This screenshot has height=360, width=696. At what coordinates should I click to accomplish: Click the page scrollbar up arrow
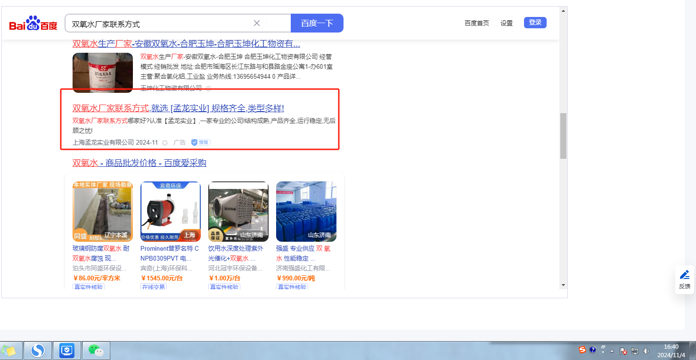click(563, 10)
